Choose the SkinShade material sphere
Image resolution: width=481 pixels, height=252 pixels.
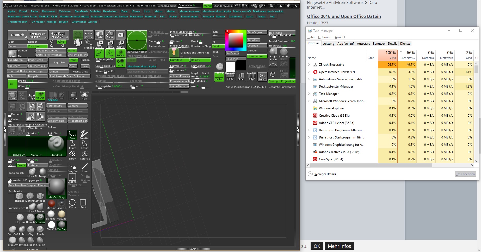(x=51, y=215)
